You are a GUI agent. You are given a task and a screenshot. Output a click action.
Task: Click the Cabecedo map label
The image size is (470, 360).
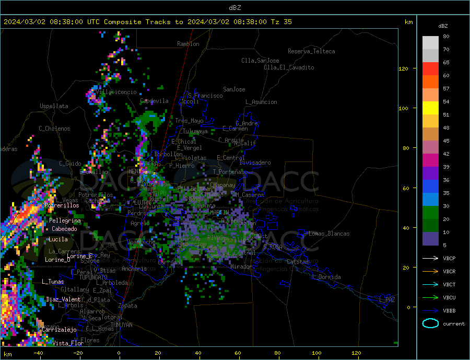click(64, 229)
